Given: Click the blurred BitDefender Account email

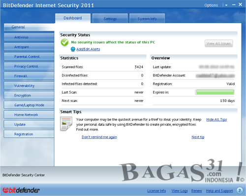Looking at the screenshot, I should [215, 75].
